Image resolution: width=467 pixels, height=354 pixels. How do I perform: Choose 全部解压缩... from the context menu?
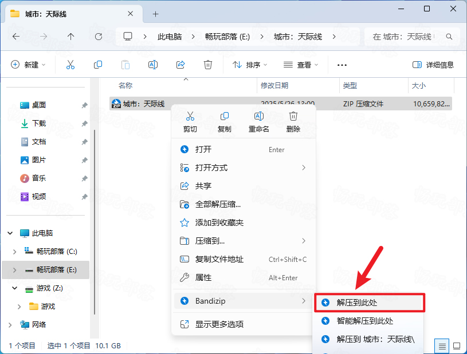click(244, 205)
